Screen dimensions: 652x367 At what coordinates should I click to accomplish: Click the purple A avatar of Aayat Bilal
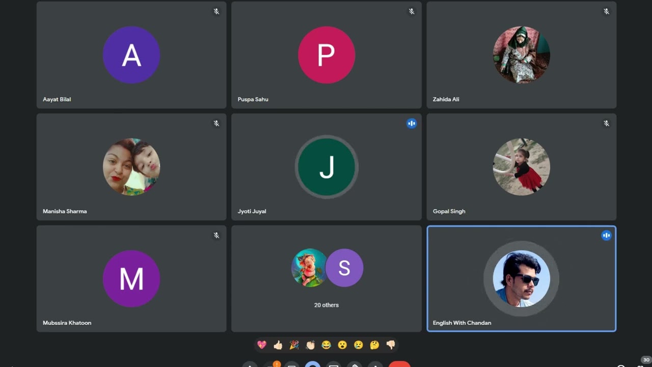coord(131,55)
